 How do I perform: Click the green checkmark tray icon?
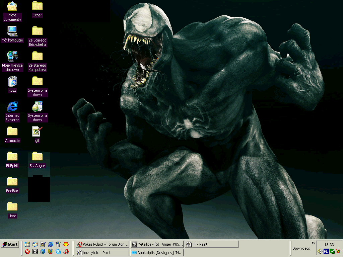(x=332, y=251)
